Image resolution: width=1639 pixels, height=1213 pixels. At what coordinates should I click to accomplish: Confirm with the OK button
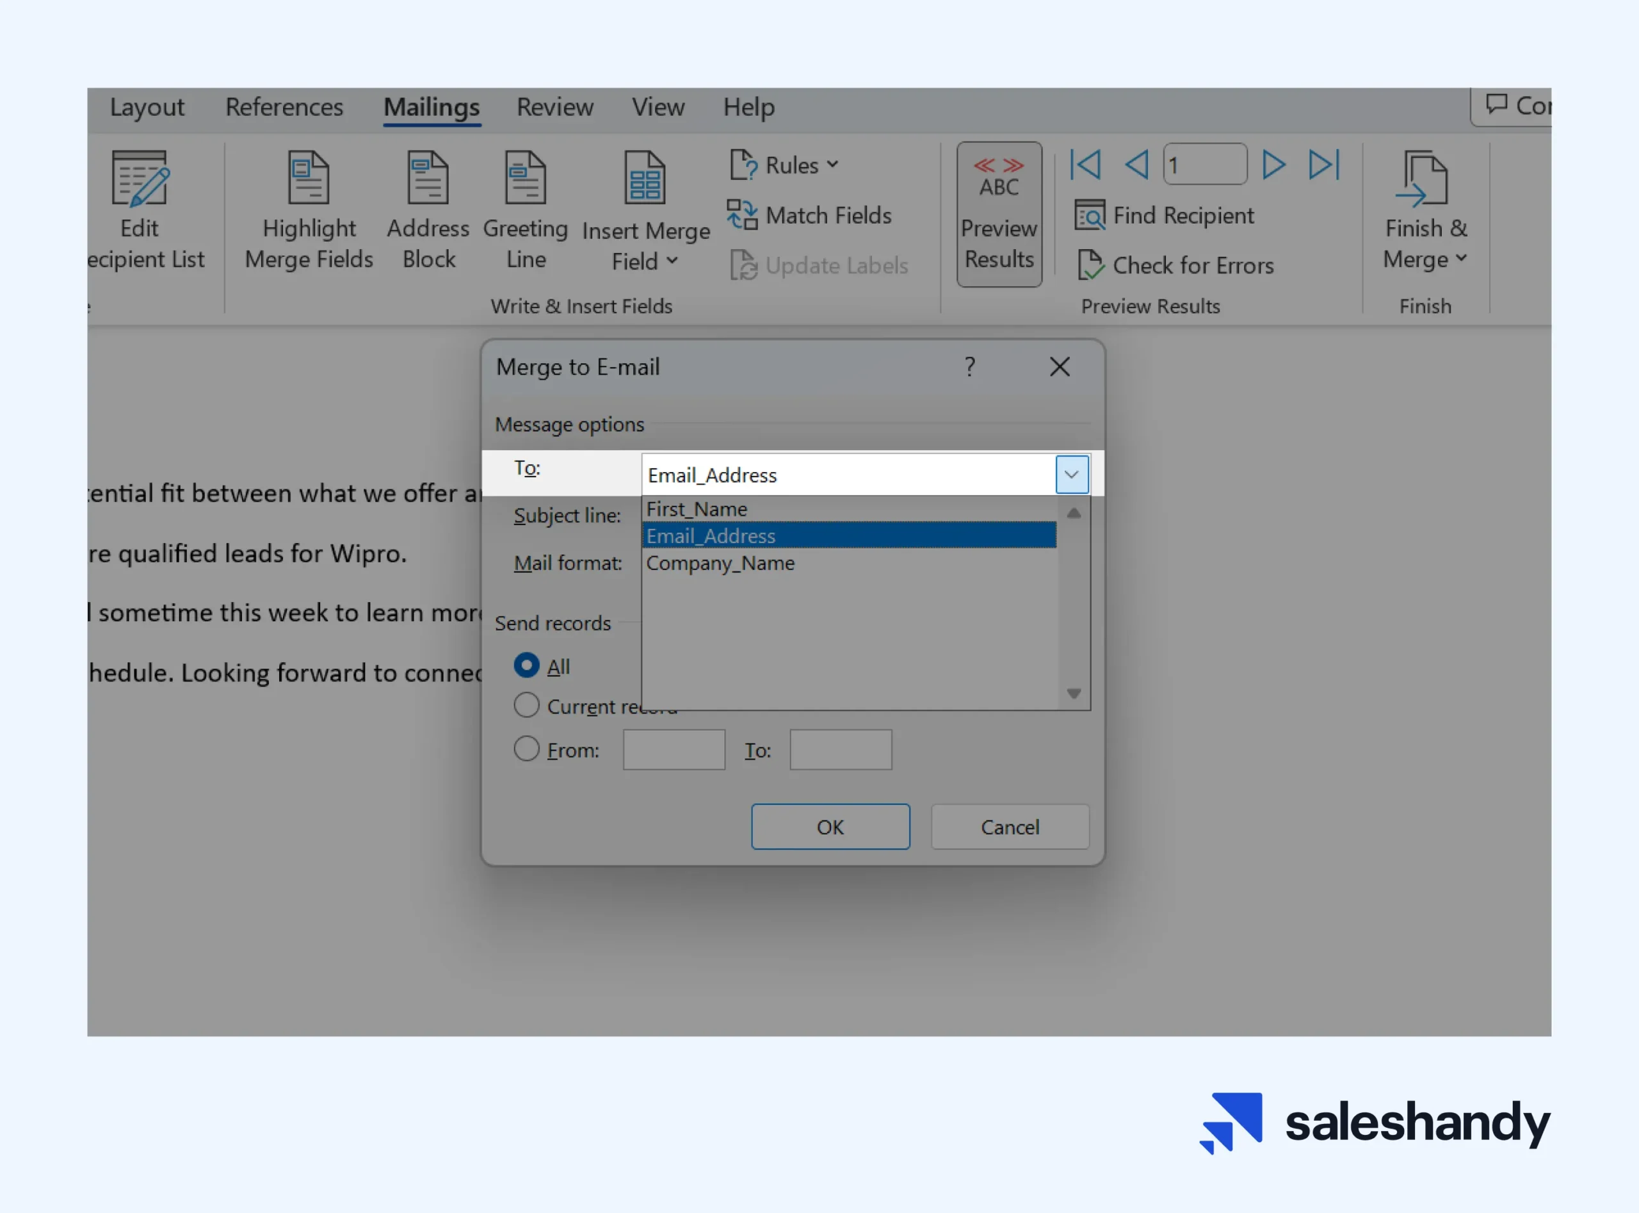click(830, 827)
